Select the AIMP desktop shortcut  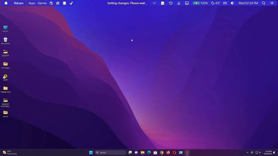click(5, 78)
